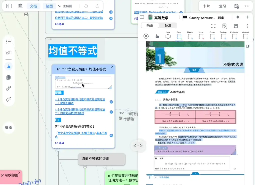Screen dimensions: 255x185
Task: Switch to 文档 mode
Action: (33, 6)
